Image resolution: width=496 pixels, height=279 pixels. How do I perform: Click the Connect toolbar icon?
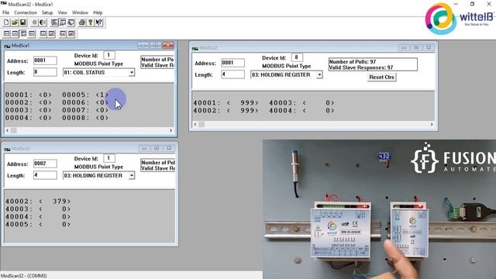[34, 22]
